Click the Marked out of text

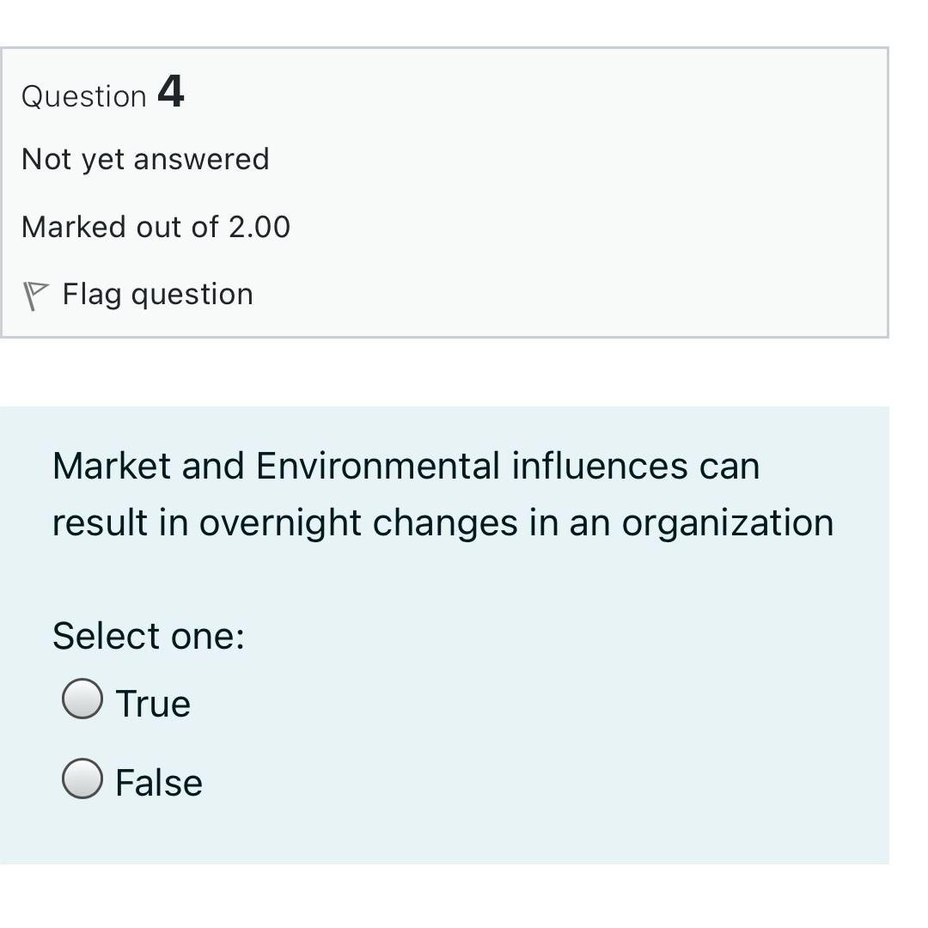coord(120,227)
